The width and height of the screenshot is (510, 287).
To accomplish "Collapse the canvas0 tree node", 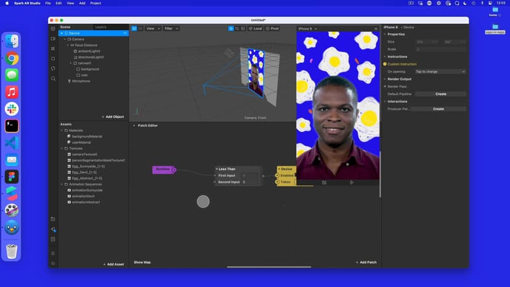I will pyautogui.click(x=71, y=63).
